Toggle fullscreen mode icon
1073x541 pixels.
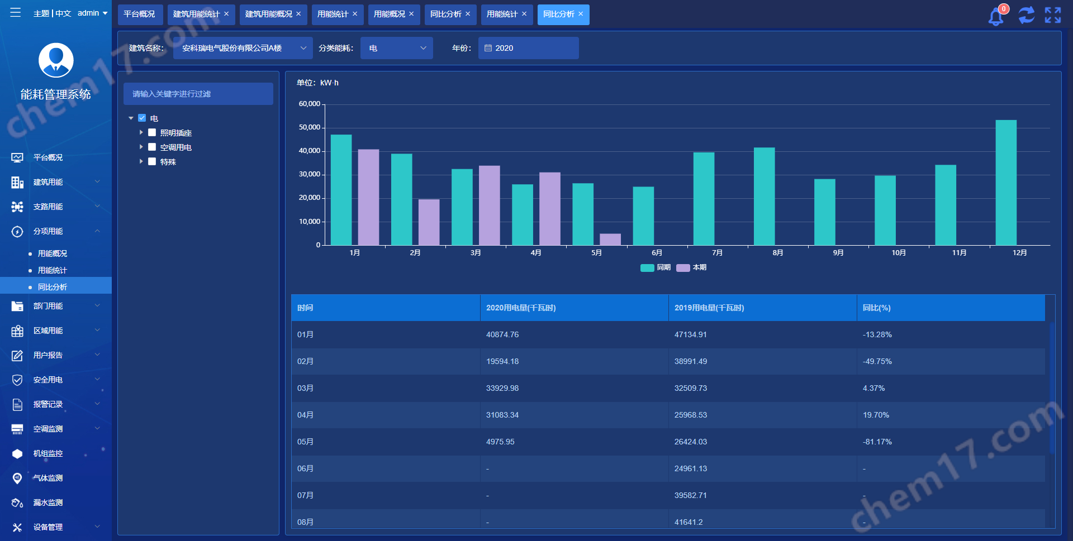tap(1053, 15)
